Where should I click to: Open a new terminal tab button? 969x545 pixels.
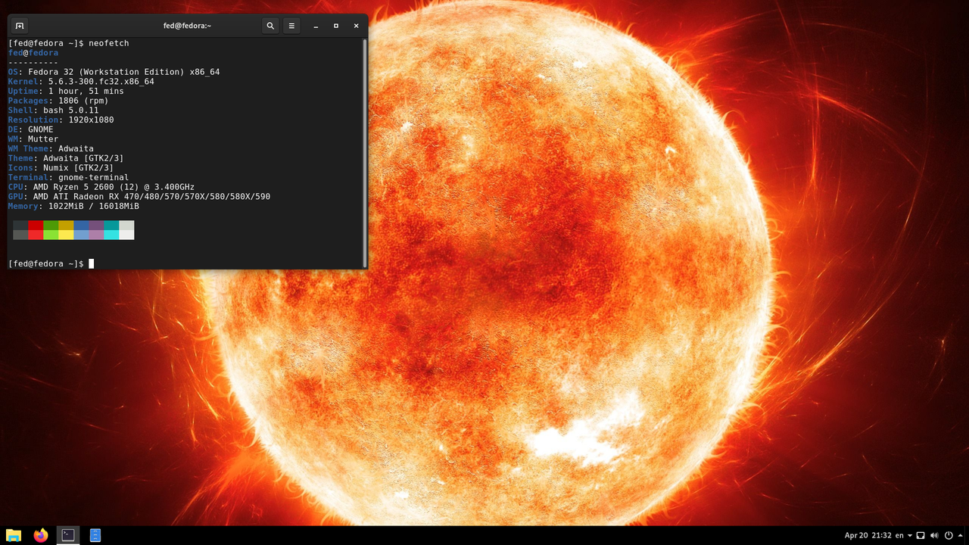(x=20, y=26)
